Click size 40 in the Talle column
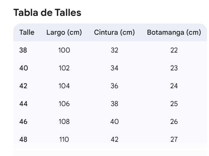The width and height of the screenshot is (209, 156). (x=24, y=68)
